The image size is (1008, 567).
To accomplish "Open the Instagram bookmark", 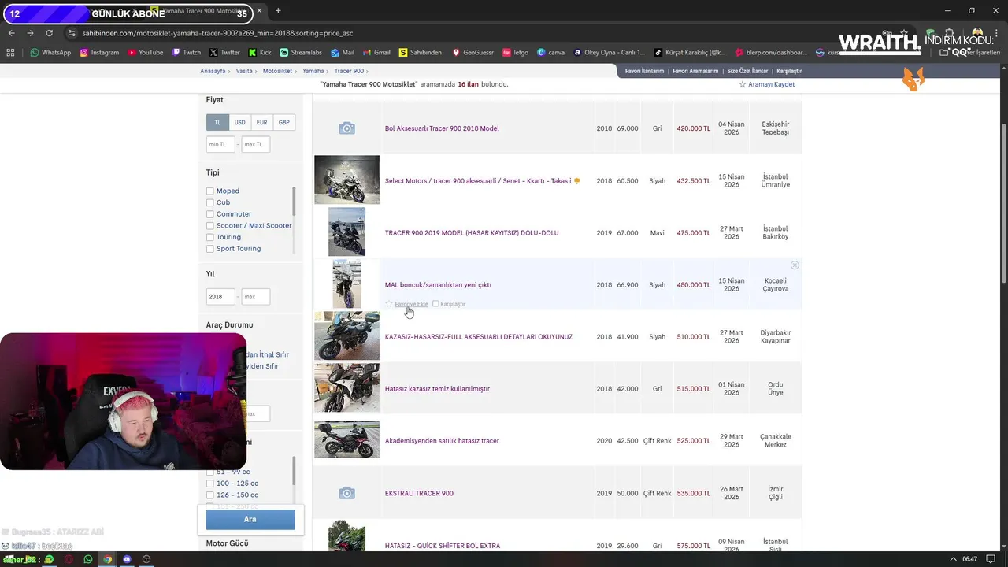I will click(x=98, y=53).
